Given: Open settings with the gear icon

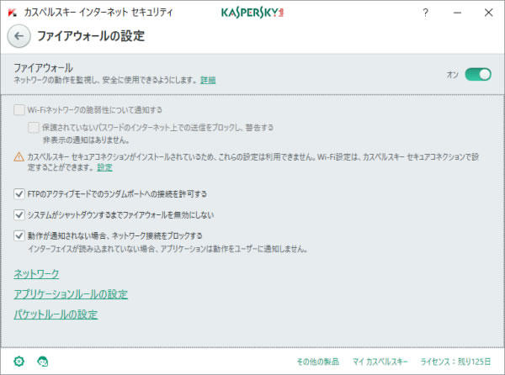Looking at the screenshot, I should [x=19, y=362].
